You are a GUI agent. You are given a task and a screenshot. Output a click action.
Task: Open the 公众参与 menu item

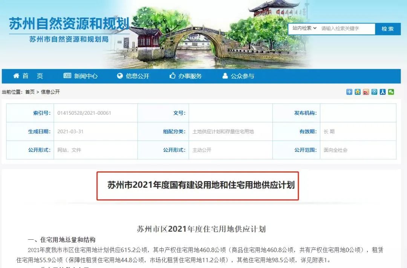(x=242, y=76)
